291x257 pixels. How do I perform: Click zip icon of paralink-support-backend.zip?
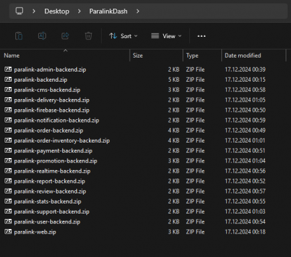8,211
